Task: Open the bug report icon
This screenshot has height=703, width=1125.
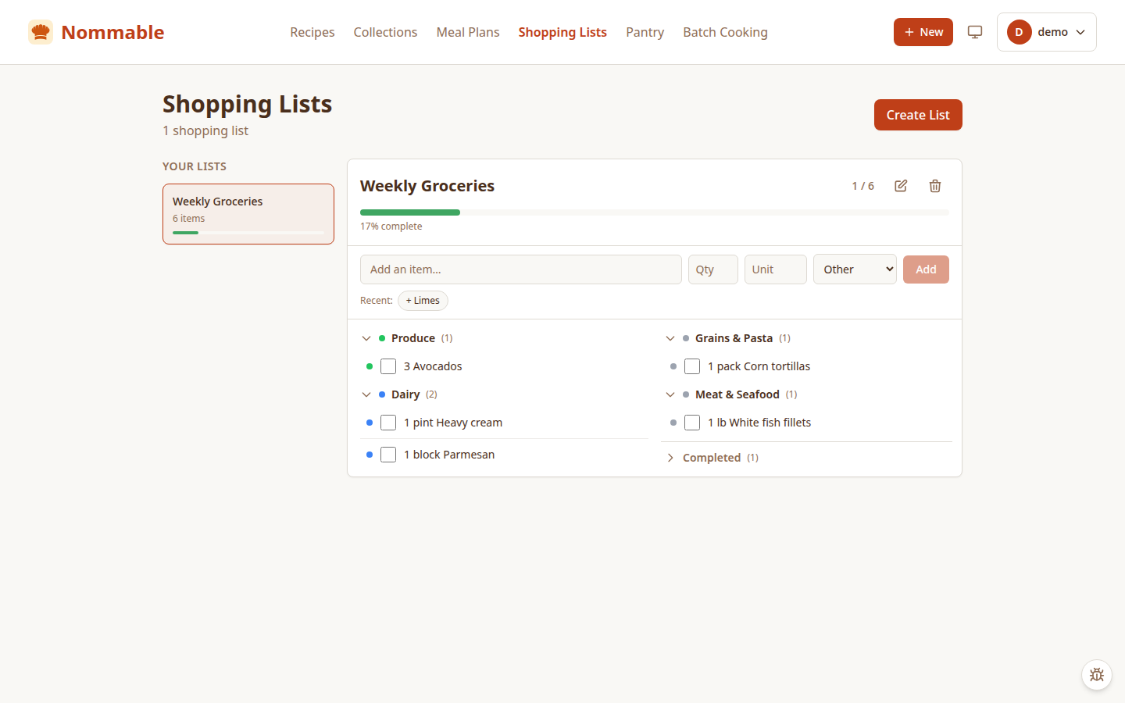Action: (1097, 675)
